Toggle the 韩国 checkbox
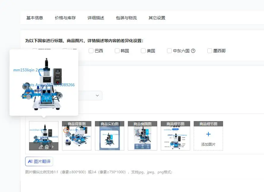This screenshot has width=264, height=192. (x=117, y=51)
